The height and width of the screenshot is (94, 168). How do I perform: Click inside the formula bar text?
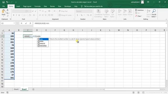pos(42,23)
